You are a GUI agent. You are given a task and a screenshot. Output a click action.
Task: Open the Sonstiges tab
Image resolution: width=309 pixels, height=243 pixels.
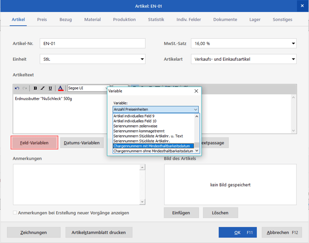click(282, 19)
